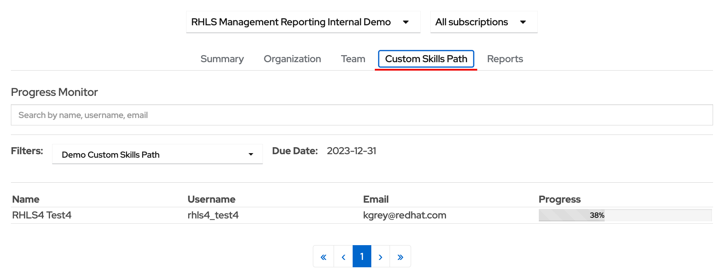Go to the first page of results
Image resolution: width=725 pixels, height=275 pixels.
pos(323,257)
